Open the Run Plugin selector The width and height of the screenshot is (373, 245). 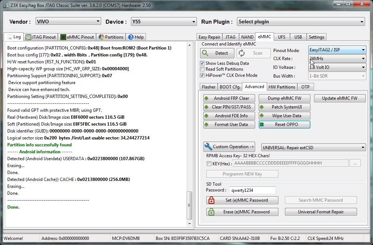301,22
